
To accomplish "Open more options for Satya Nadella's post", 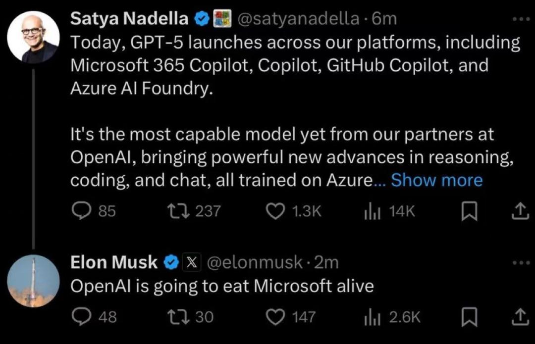I will (521, 19).
